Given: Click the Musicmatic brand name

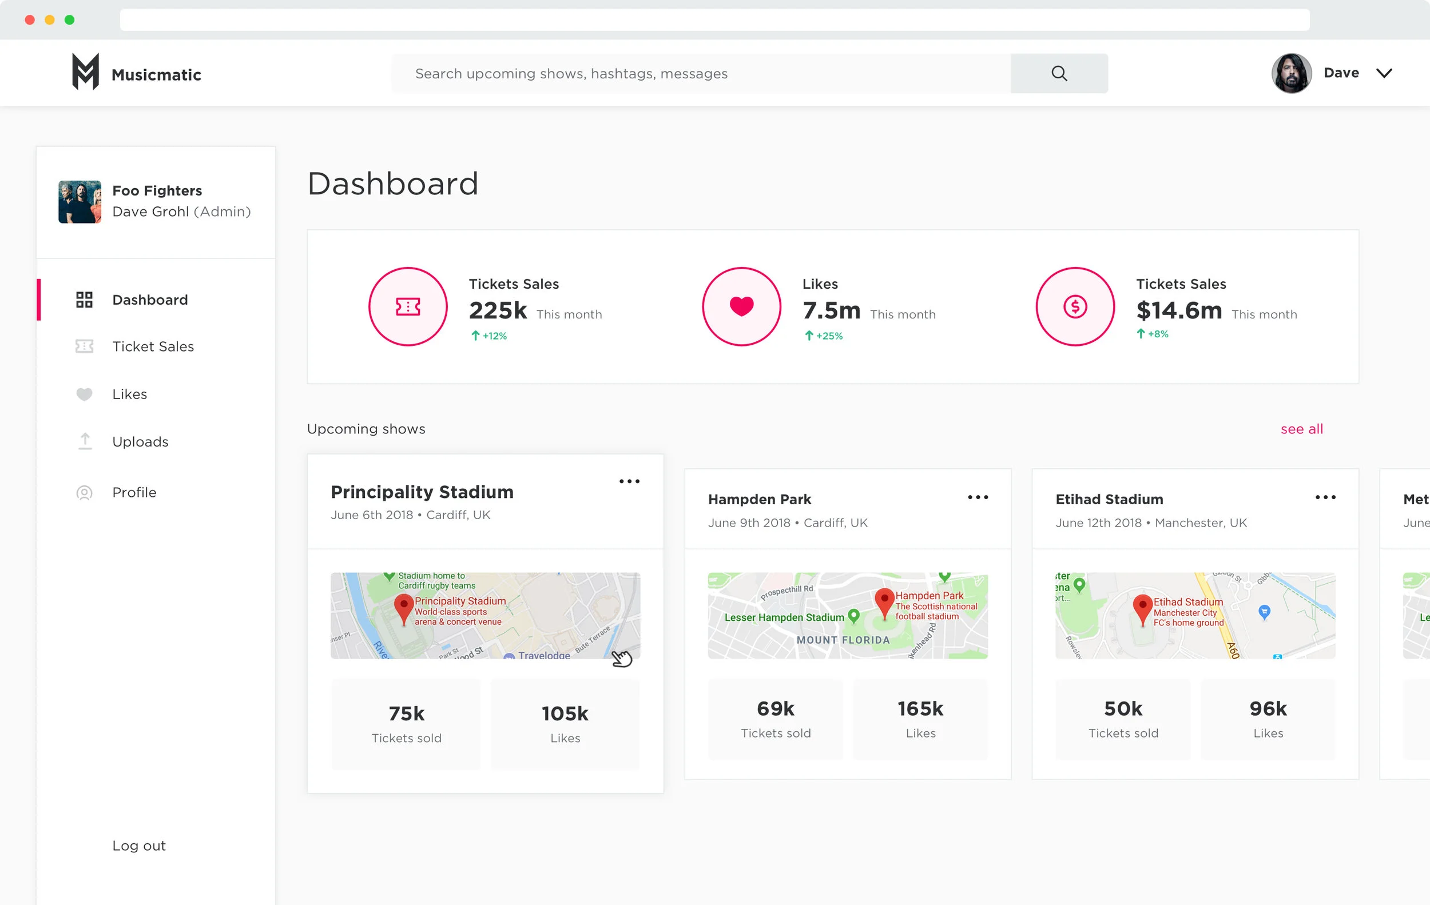Looking at the screenshot, I should [x=156, y=75].
